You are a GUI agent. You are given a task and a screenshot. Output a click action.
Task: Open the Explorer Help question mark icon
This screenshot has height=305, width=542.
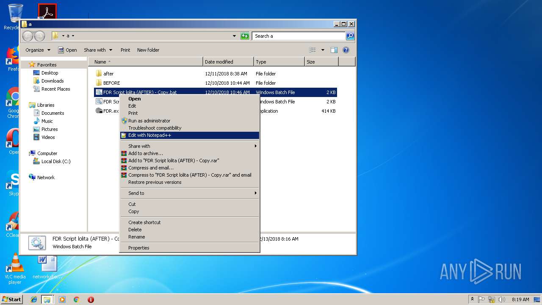pyautogui.click(x=346, y=50)
